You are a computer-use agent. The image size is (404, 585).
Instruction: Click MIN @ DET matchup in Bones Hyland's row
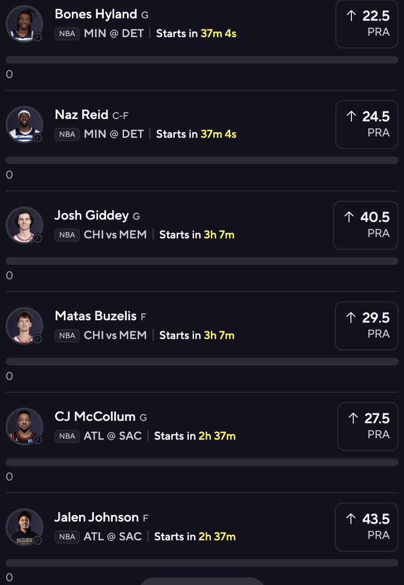(114, 34)
